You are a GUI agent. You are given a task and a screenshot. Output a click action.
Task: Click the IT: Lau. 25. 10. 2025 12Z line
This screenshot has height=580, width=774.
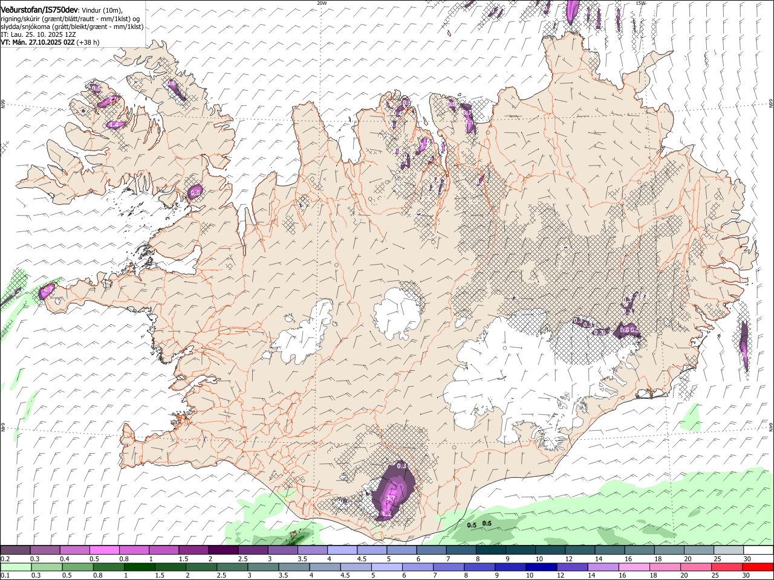(x=38, y=34)
